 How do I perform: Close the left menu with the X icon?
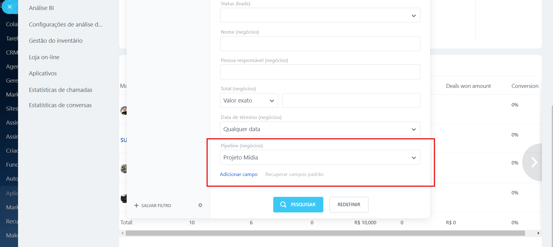pos(10,7)
